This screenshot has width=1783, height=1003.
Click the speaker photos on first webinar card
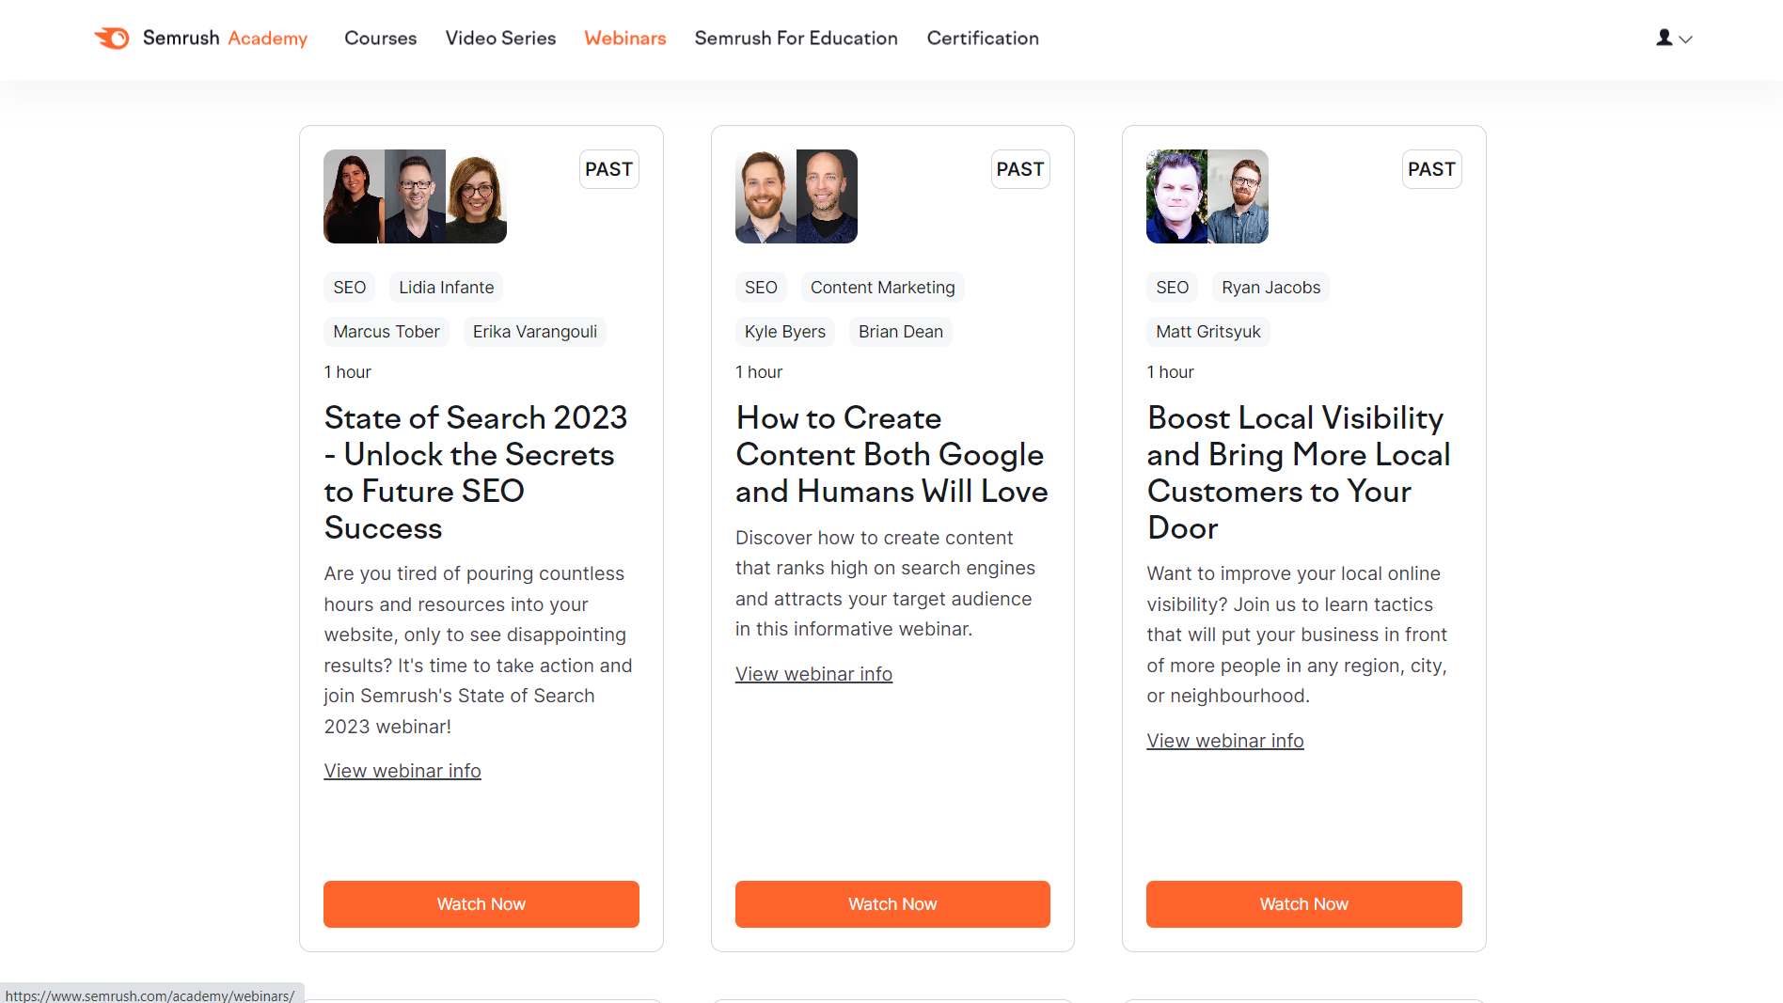pos(415,196)
